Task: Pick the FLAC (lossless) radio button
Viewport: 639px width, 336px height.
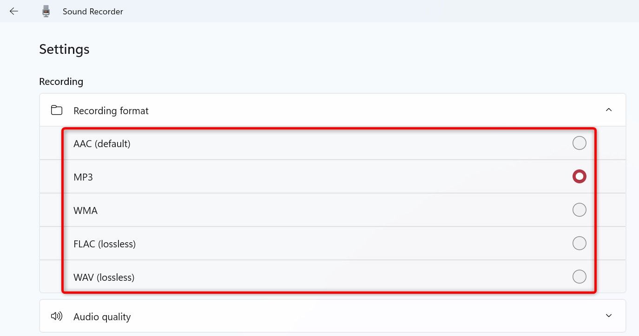Action: pyautogui.click(x=579, y=243)
